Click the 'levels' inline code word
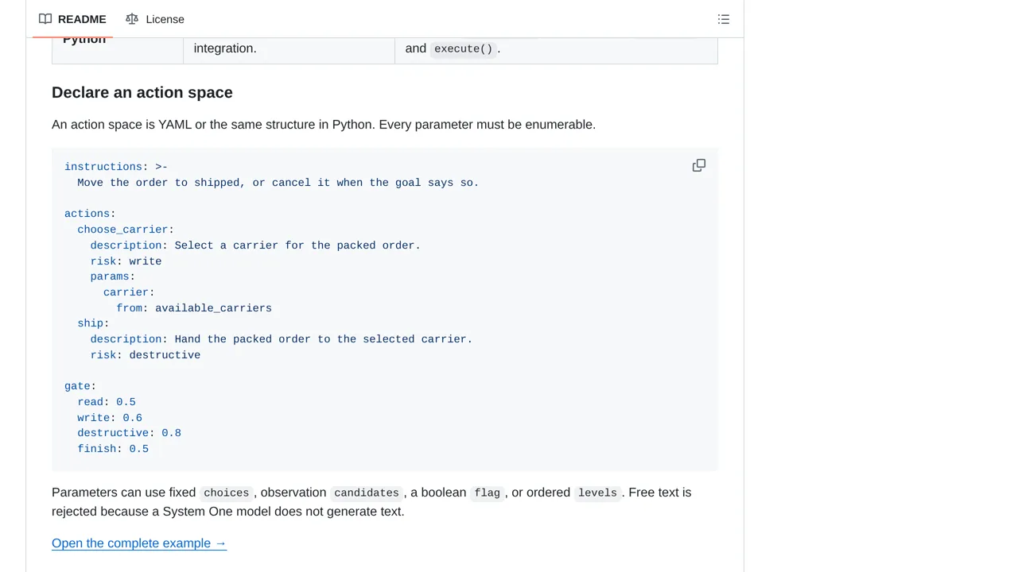The image size is (1018, 572). (x=597, y=493)
